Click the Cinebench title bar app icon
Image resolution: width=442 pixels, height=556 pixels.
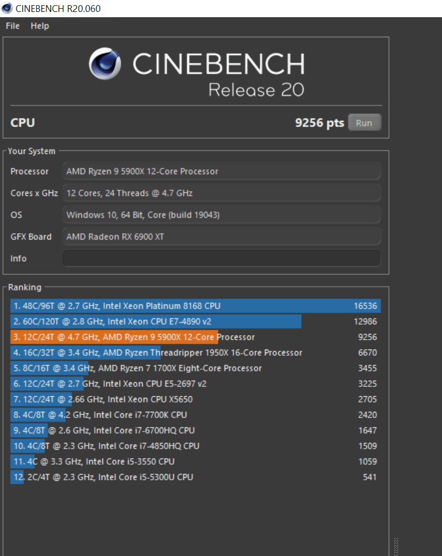click(x=7, y=8)
